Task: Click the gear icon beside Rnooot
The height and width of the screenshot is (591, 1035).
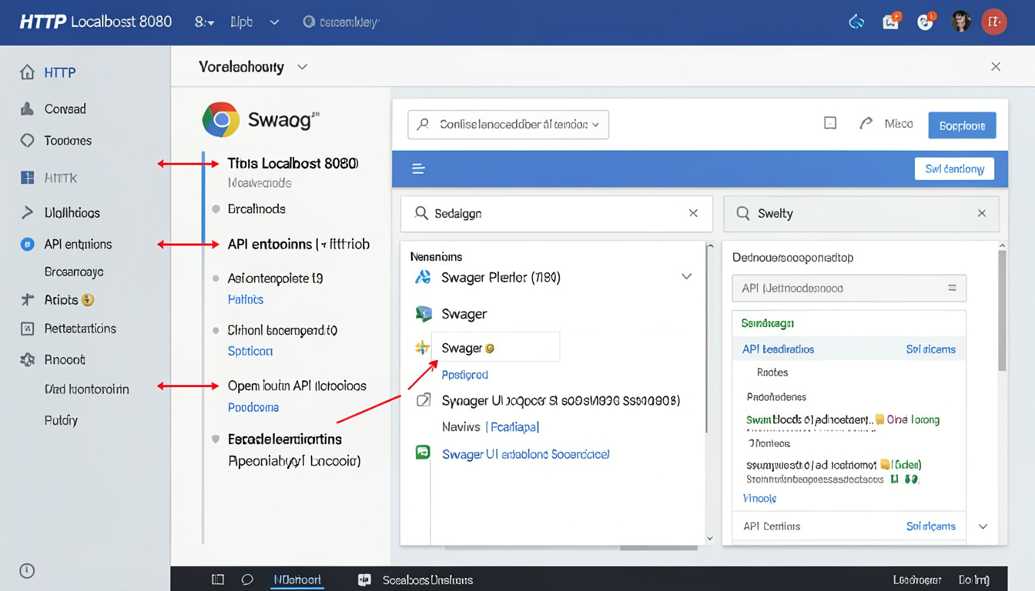Action: 27,359
